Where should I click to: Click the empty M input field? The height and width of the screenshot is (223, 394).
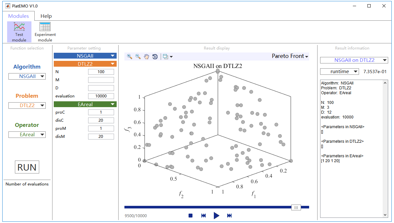pyautogui.click(x=101, y=80)
